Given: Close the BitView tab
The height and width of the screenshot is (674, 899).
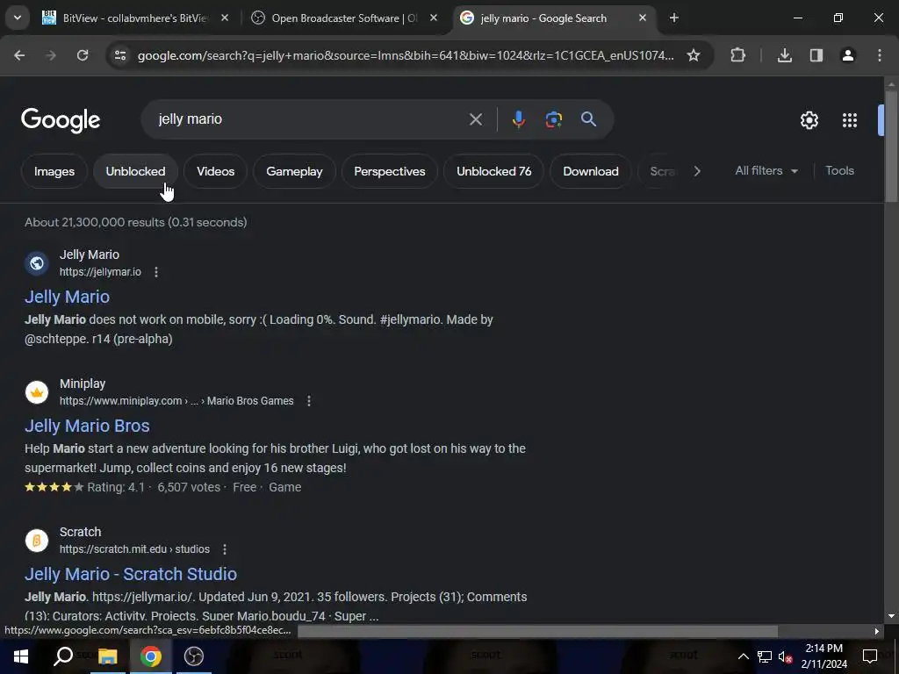Looking at the screenshot, I should (225, 18).
